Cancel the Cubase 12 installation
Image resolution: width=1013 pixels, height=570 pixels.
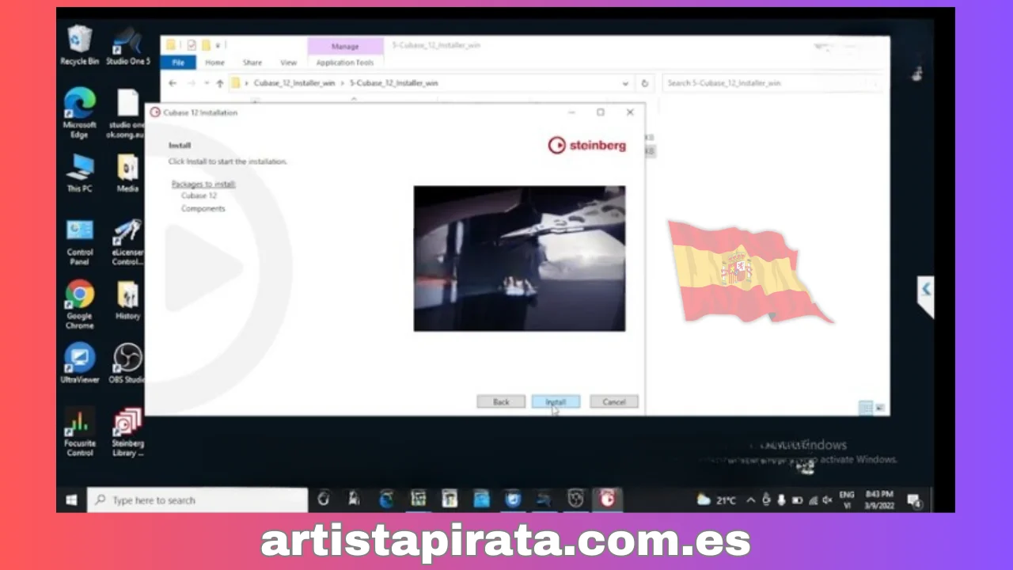pyautogui.click(x=613, y=402)
